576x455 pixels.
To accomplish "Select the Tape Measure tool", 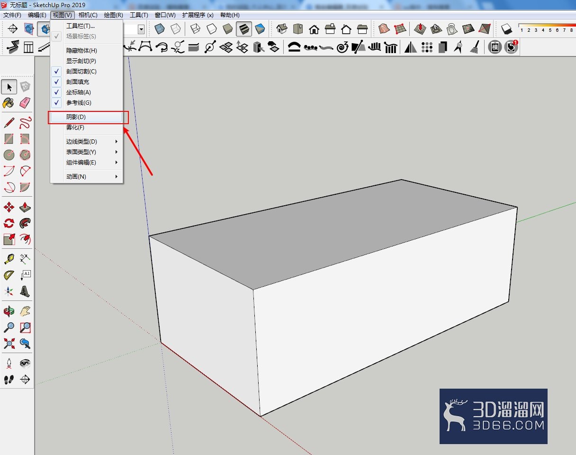I will 9,259.
